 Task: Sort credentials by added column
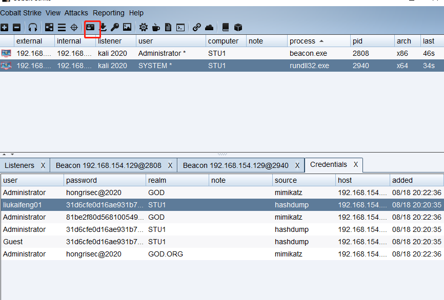click(416, 180)
